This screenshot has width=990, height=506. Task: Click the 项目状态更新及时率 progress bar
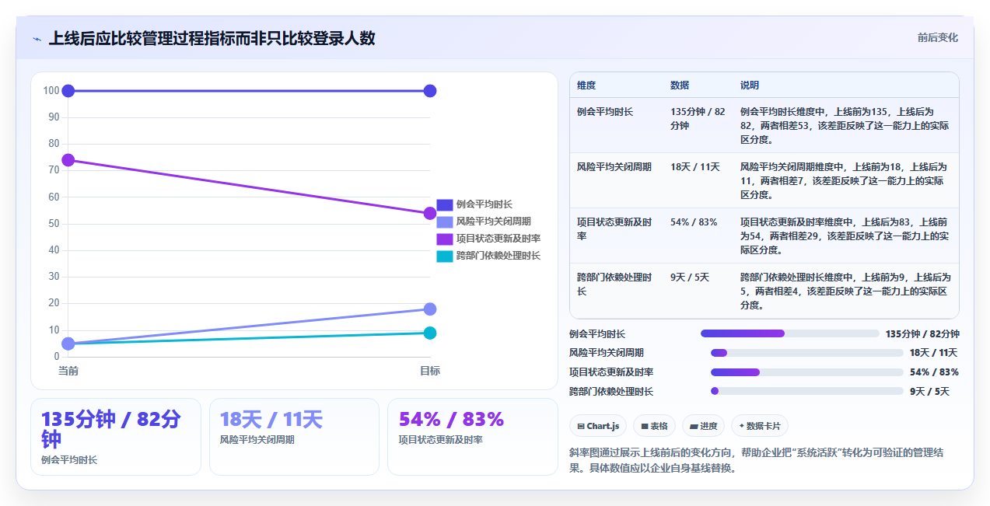tap(807, 372)
